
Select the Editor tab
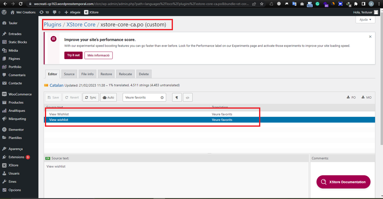[53, 74]
